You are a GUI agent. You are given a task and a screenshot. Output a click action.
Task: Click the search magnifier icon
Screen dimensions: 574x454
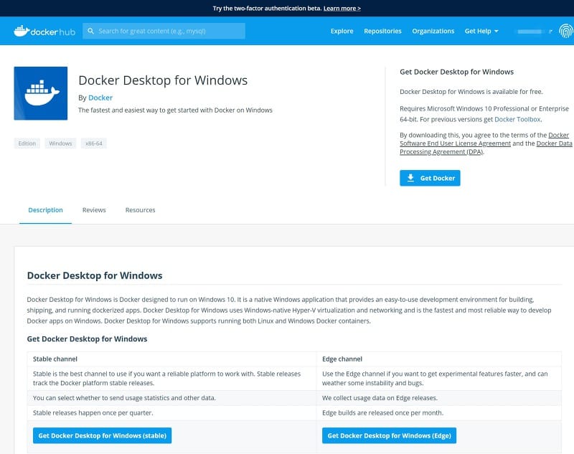pos(90,31)
